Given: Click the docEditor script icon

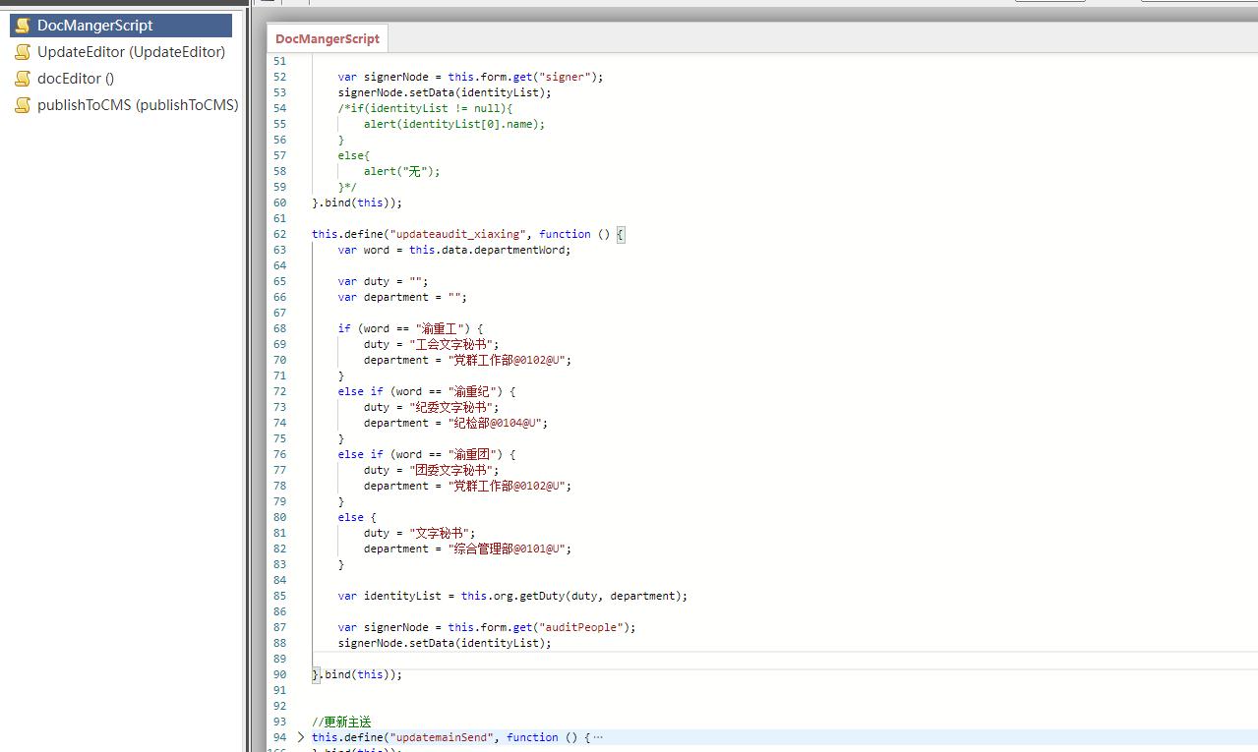Looking at the screenshot, I should tap(23, 79).
